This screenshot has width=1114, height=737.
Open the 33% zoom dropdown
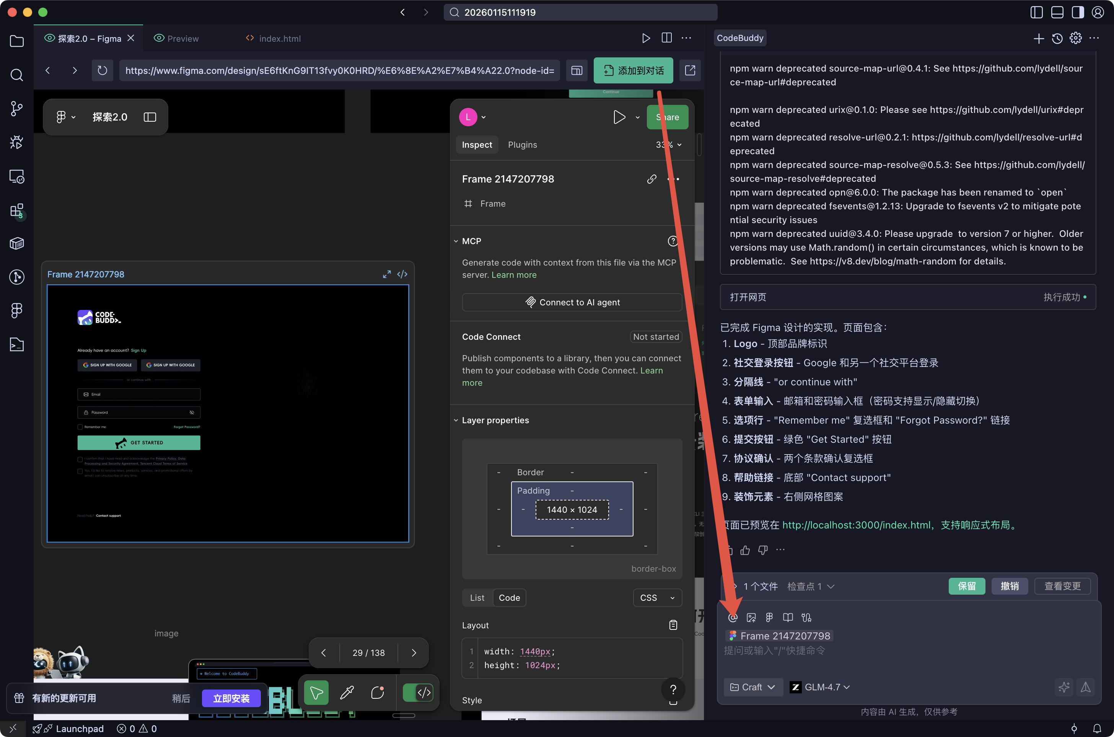pyautogui.click(x=668, y=144)
